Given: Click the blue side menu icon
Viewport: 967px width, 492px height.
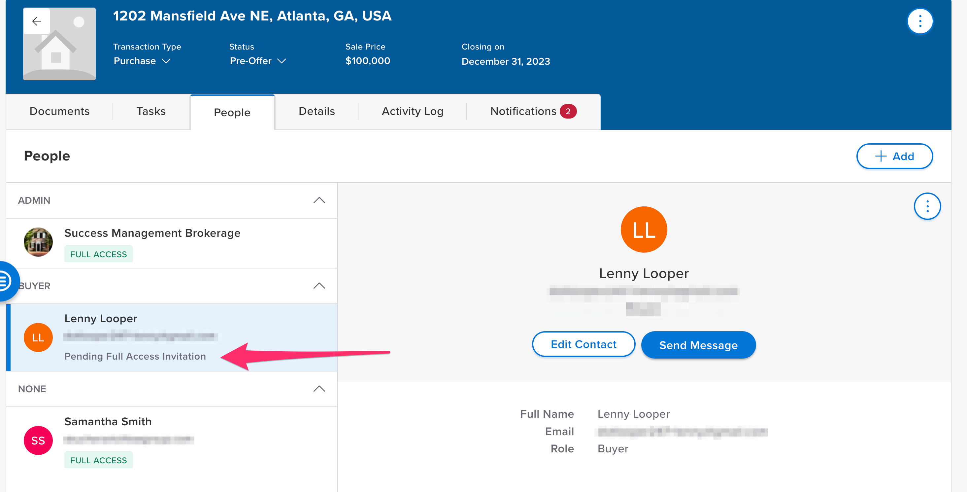Looking at the screenshot, I should point(5,281).
